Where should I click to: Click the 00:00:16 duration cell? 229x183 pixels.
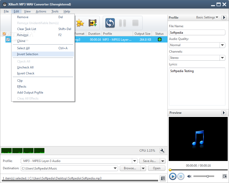tap(95, 39)
